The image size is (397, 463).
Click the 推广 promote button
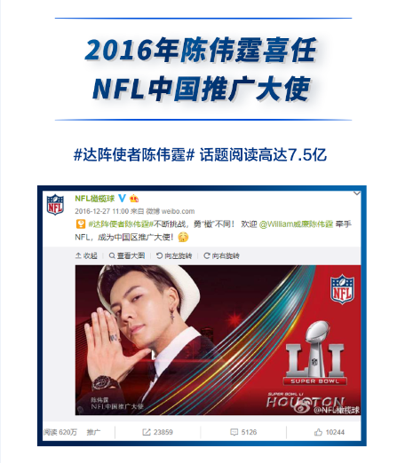[x=93, y=432]
